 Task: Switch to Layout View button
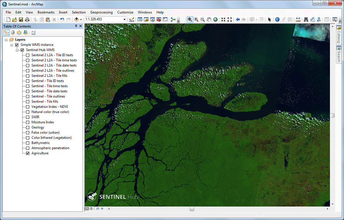91,209
